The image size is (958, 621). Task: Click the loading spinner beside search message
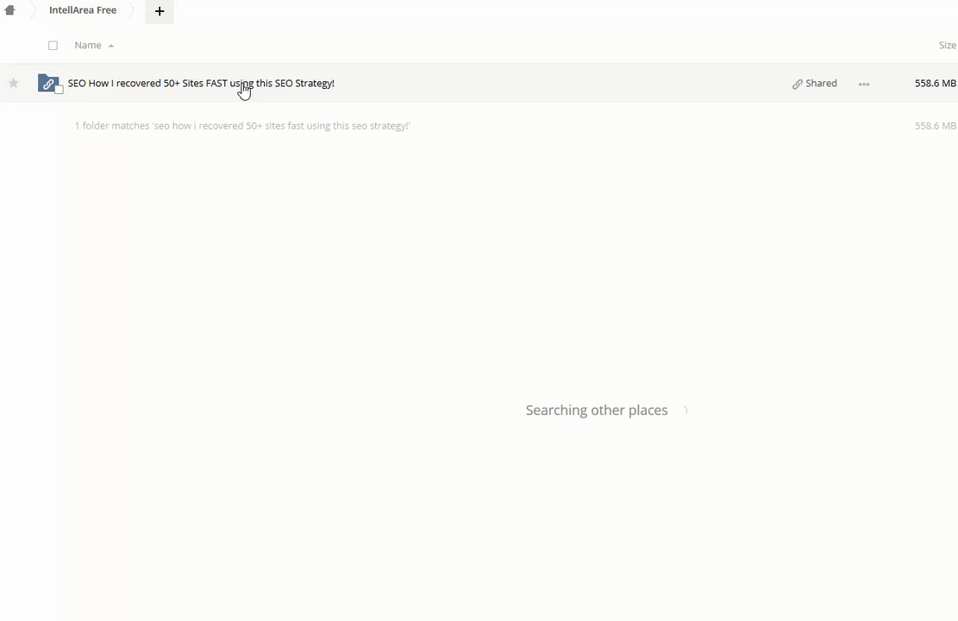(x=685, y=411)
